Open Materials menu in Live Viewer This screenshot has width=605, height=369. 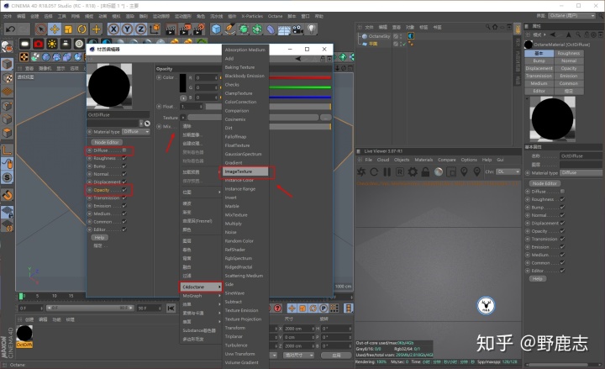pos(423,160)
